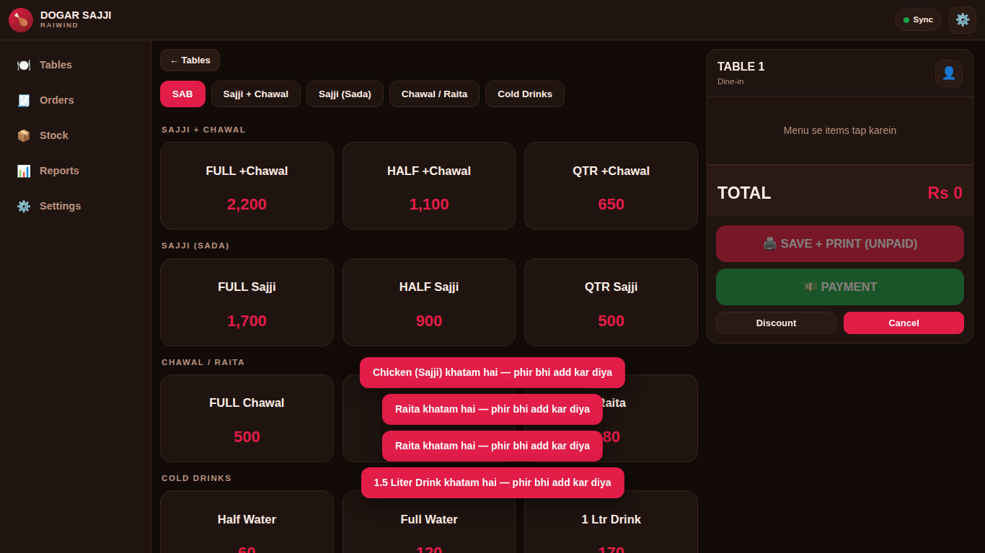Viewport: 985px width, 553px height.
Task: Add FULL +Chawal to the order
Action: pos(247,186)
